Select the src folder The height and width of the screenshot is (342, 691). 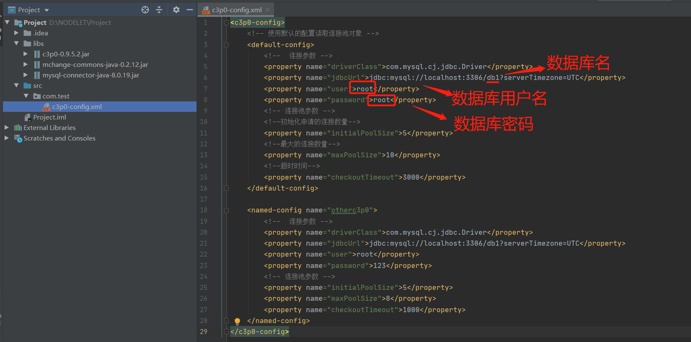pos(37,85)
